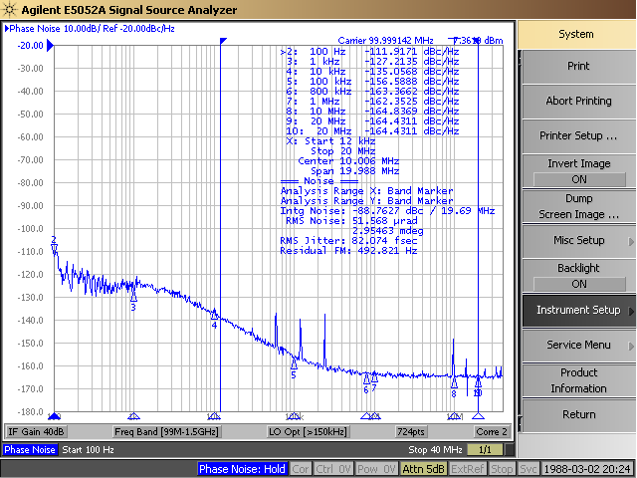
Task: Open the Service Menu submenu
Action: coord(578,346)
